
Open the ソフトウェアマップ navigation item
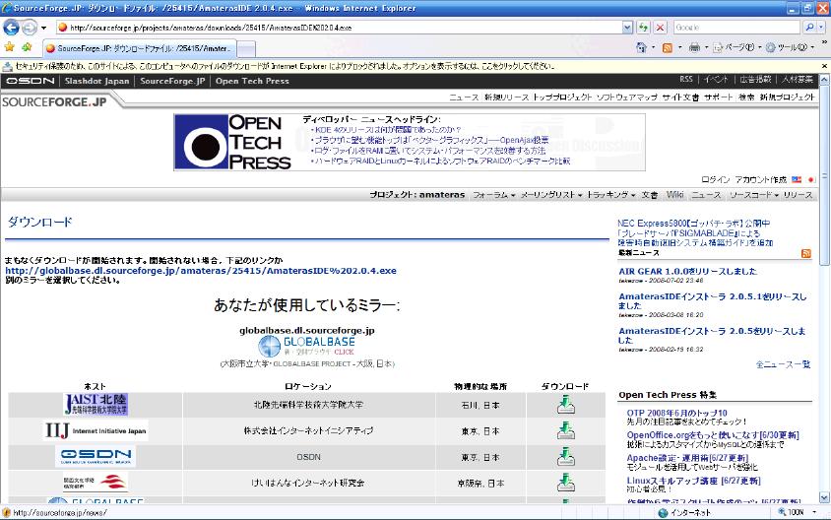click(x=626, y=97)
